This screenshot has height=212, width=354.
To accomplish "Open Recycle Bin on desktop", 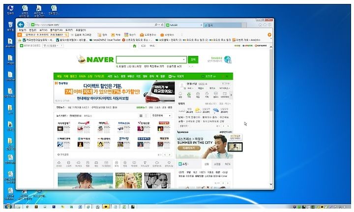I will coord(10,26).
